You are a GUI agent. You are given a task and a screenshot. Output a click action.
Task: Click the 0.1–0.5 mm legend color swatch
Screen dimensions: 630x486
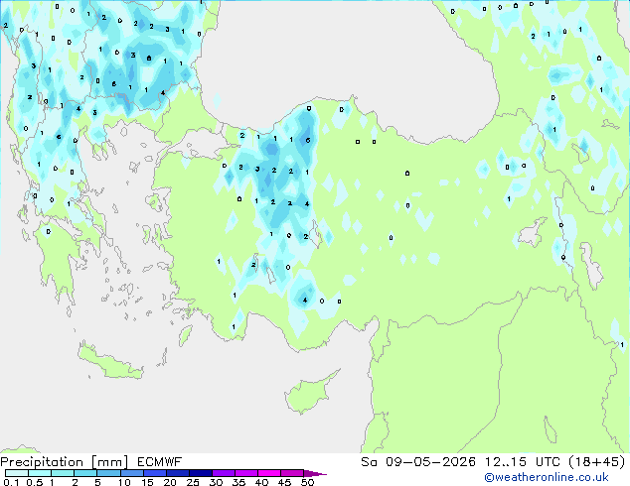coord(17,473)
